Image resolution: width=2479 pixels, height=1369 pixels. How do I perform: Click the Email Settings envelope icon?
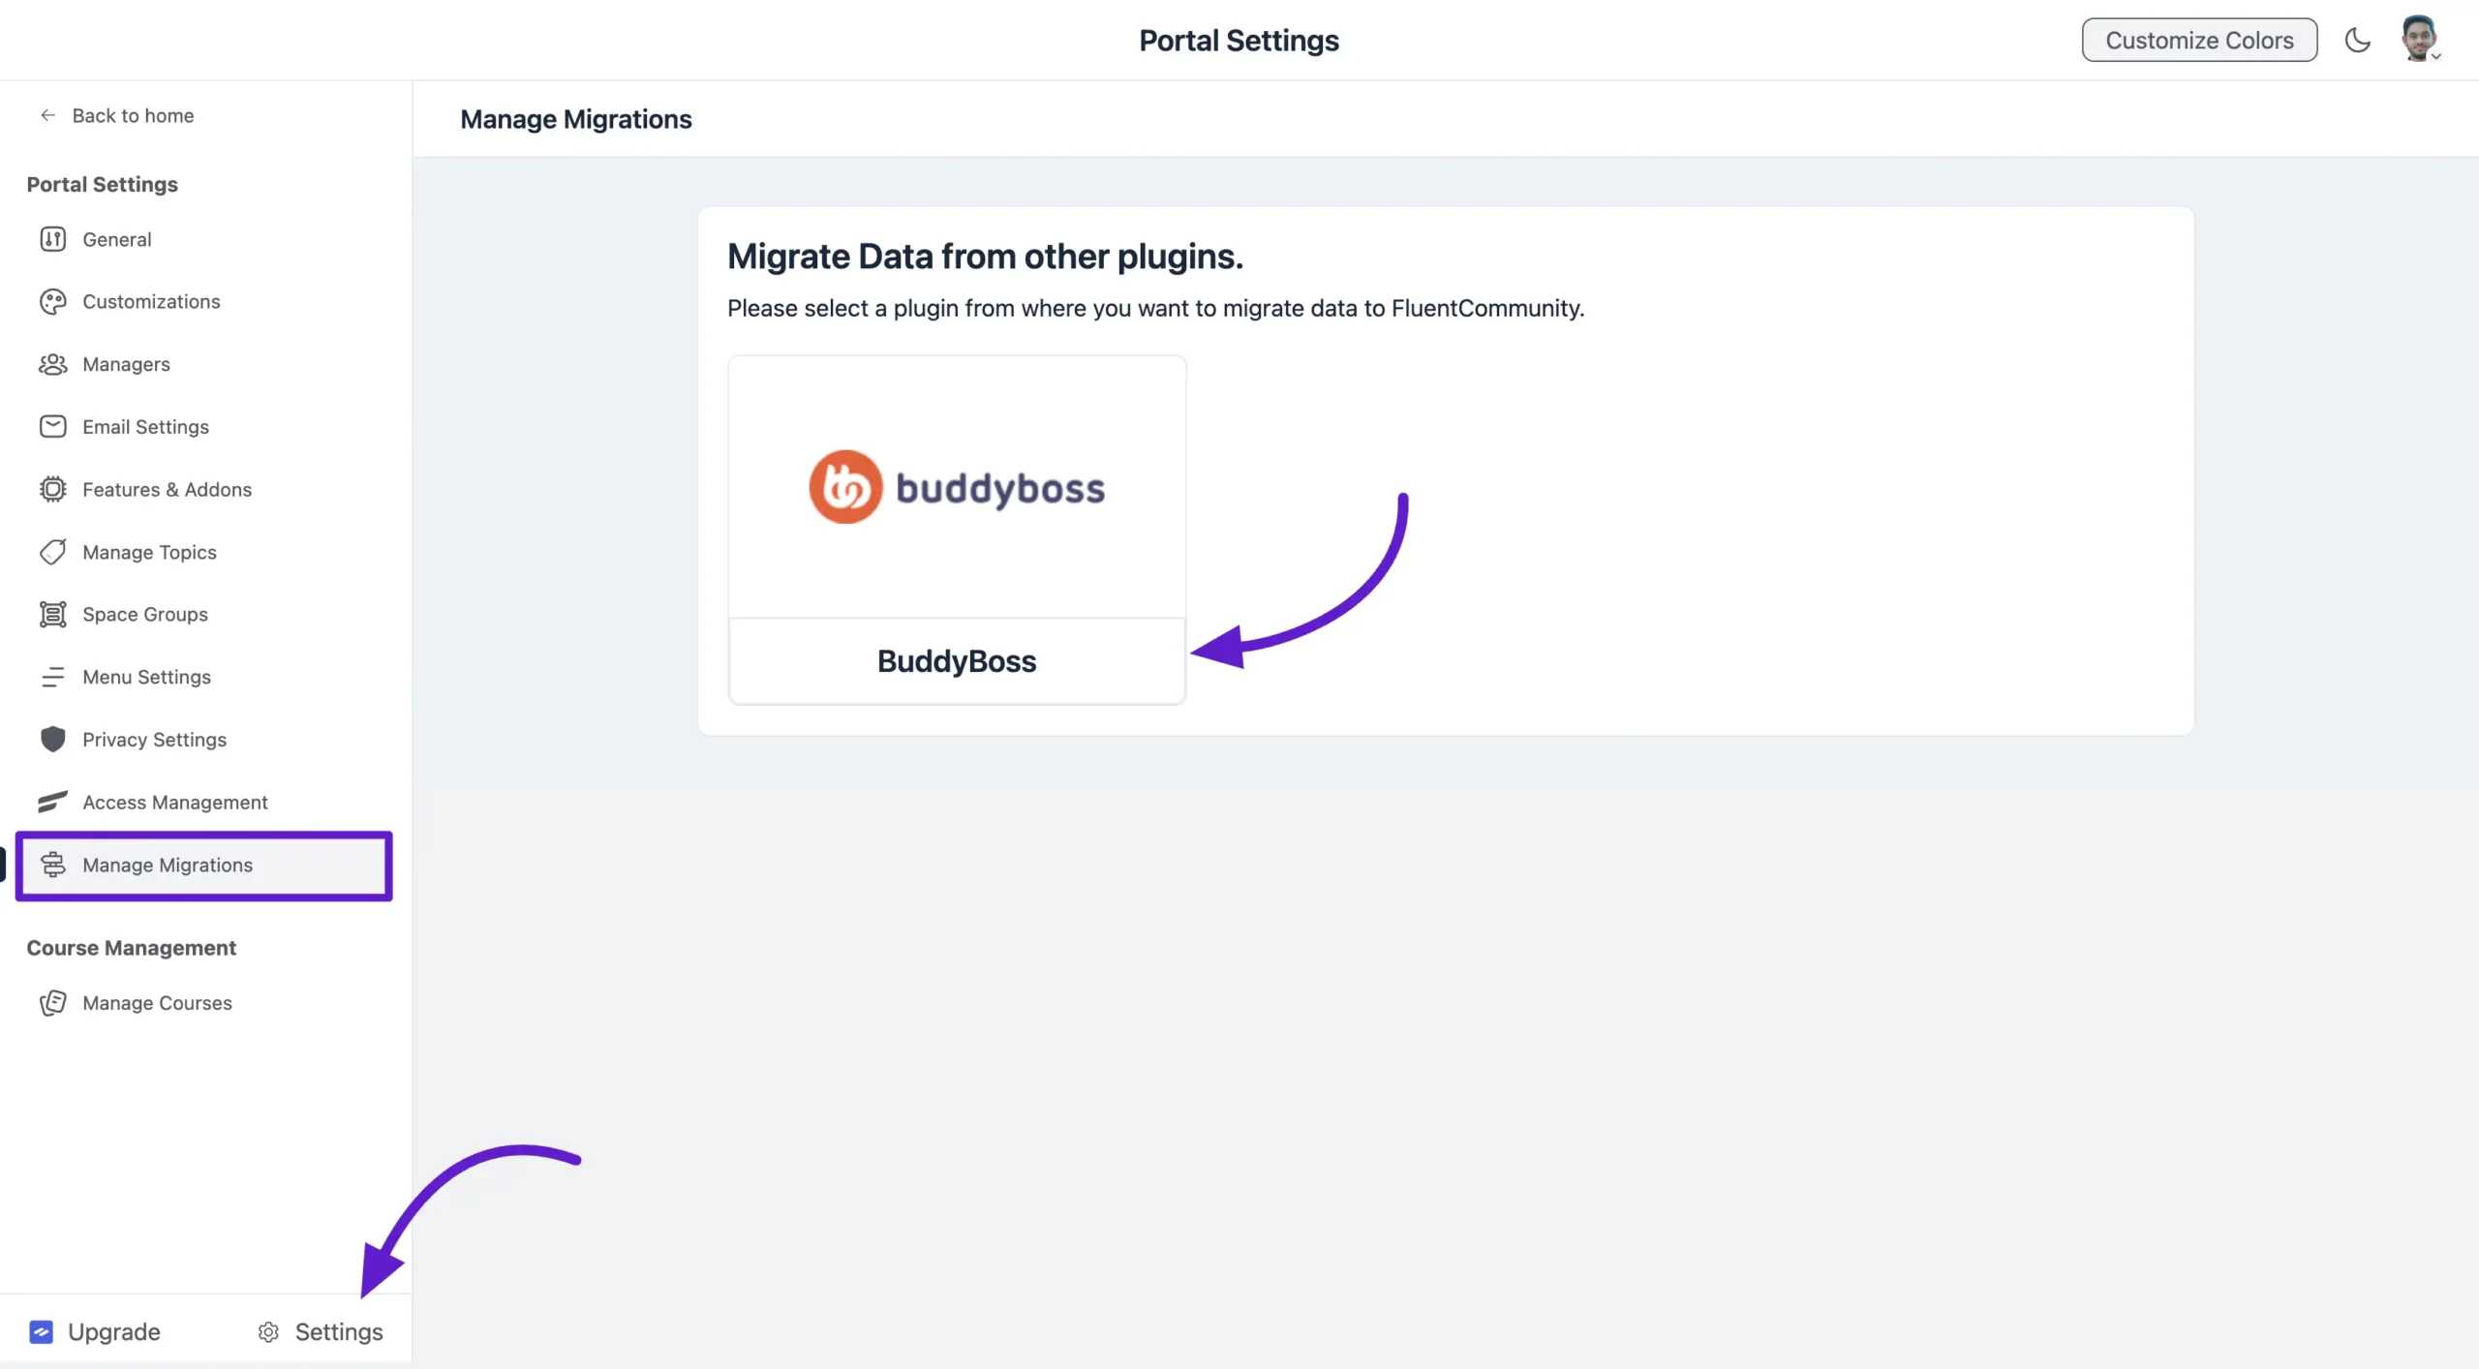pos(52,427)
